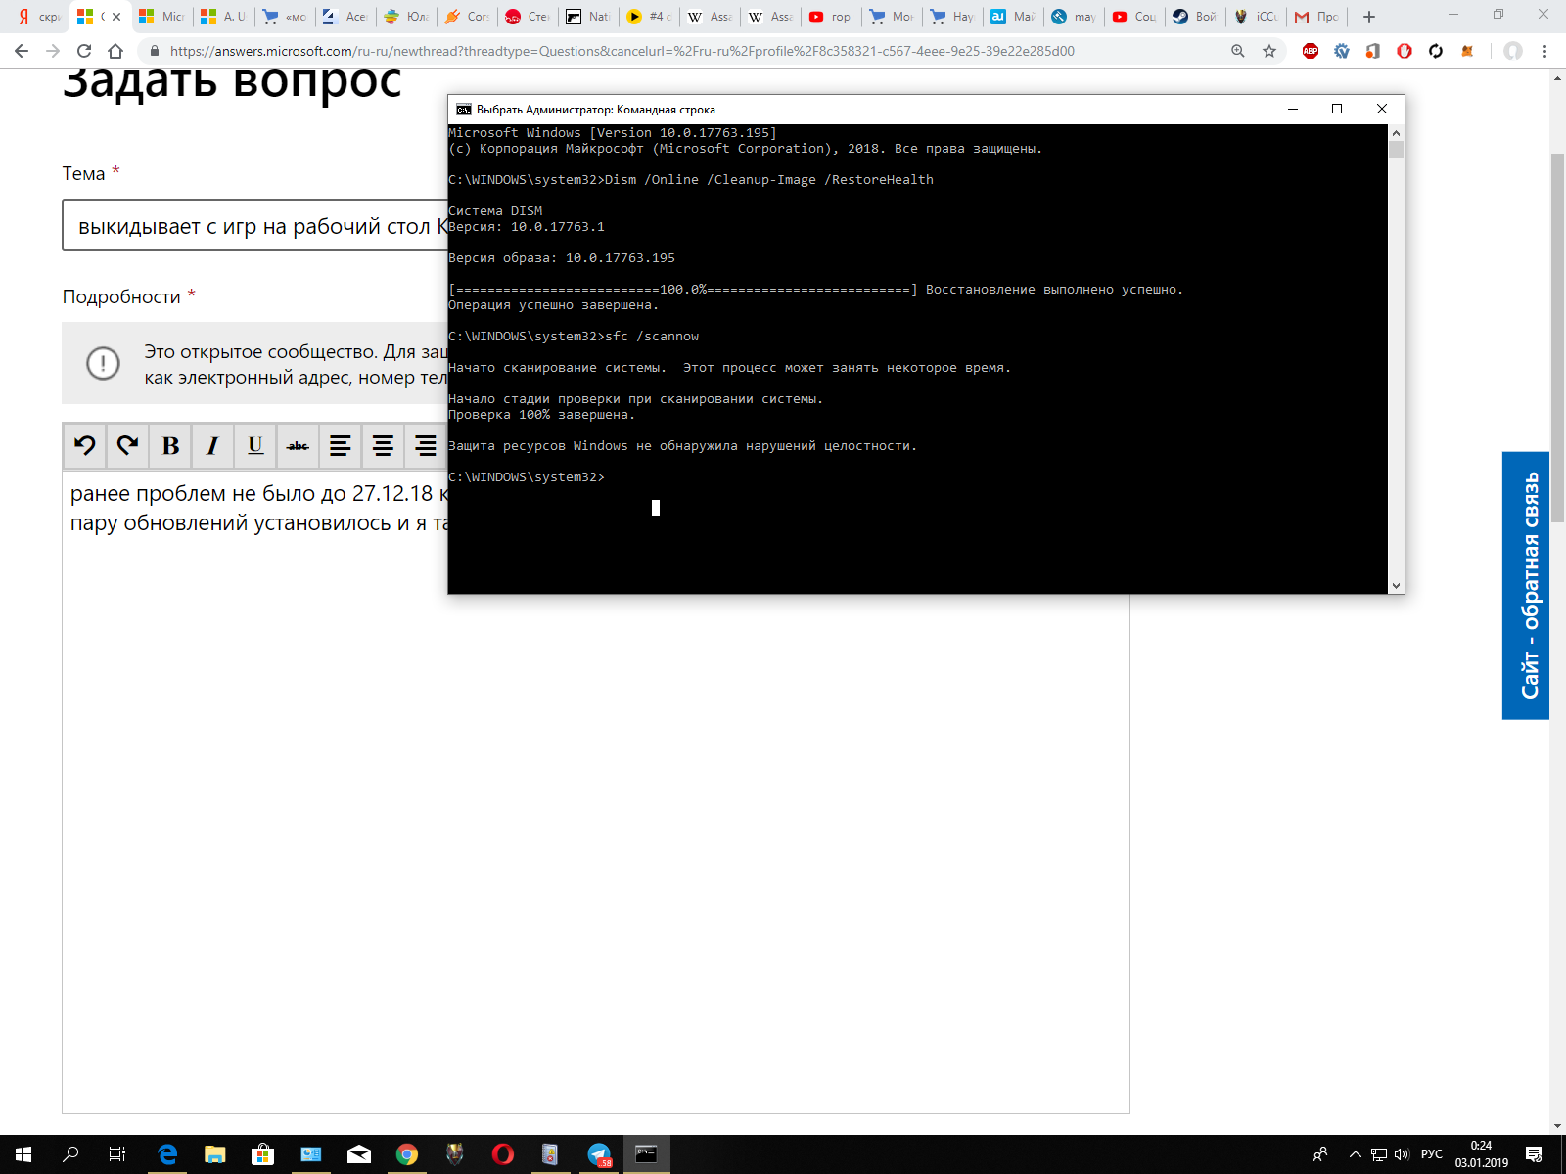
Task: Open Command Prompt system menu icon
Action: (464, 110)
